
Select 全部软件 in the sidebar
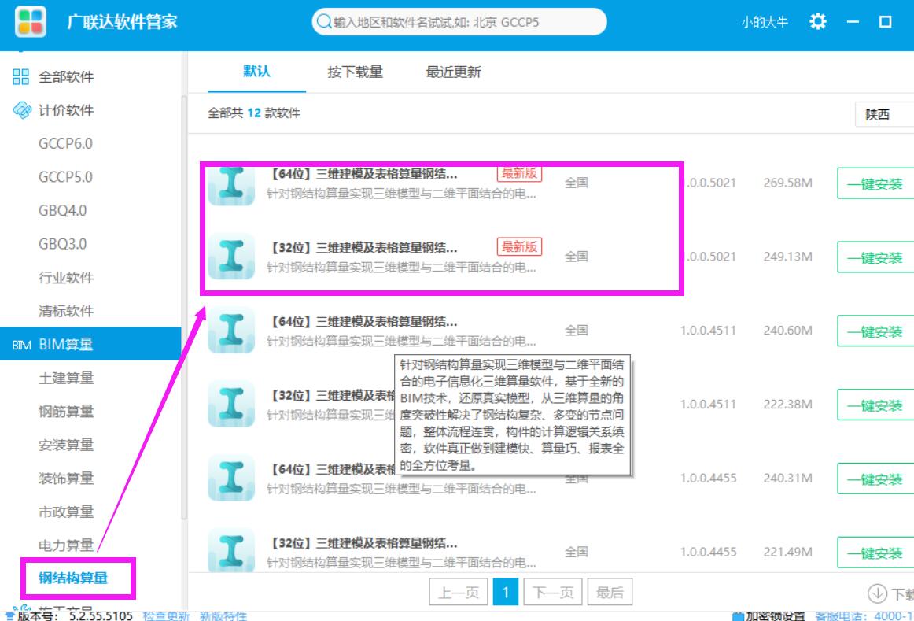point(66,76)
